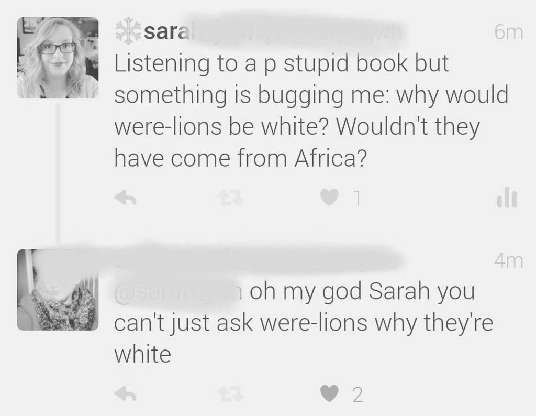This screenshot has height=416, width=536.
Task: Open the 'sara' display name profile
Action: coord(166,32)
